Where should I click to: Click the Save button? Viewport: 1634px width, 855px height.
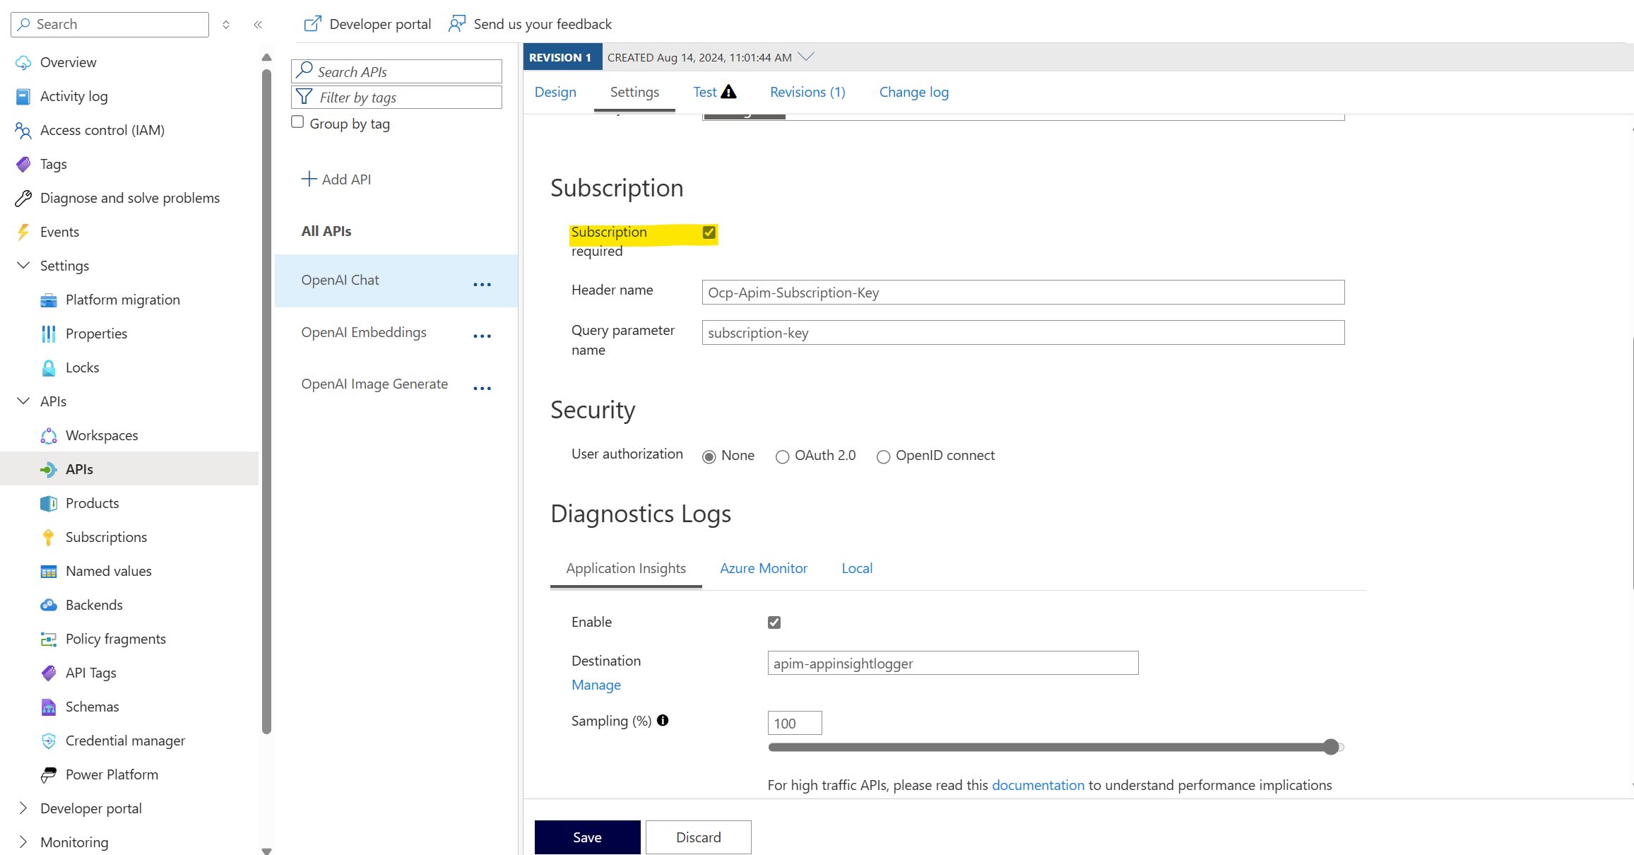click(588, 837)
